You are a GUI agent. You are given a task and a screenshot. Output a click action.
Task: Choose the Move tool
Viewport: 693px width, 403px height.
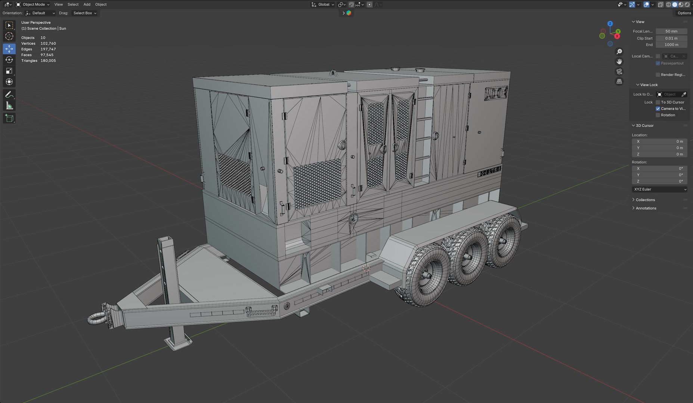9,49
